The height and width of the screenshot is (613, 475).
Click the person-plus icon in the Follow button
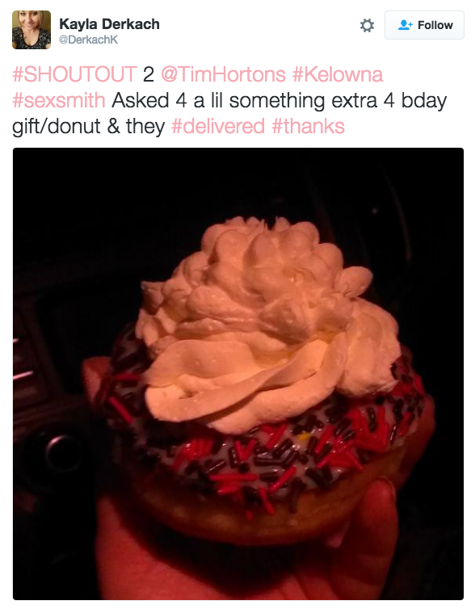(x=405, y=25)
